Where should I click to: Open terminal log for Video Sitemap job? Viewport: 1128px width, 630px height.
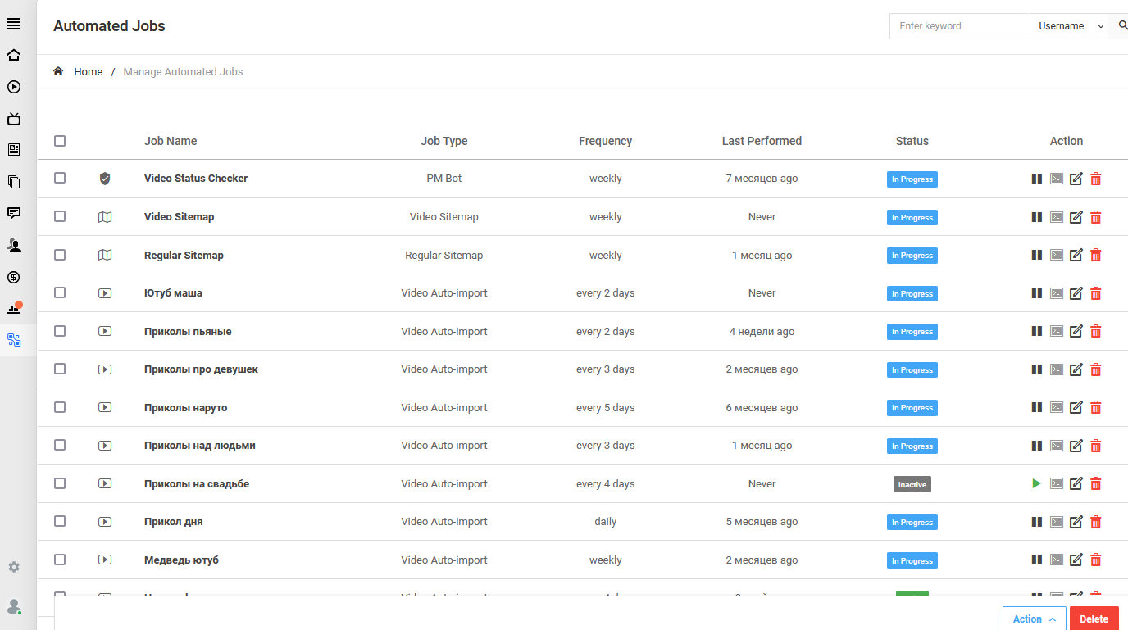click(1057, 217)
